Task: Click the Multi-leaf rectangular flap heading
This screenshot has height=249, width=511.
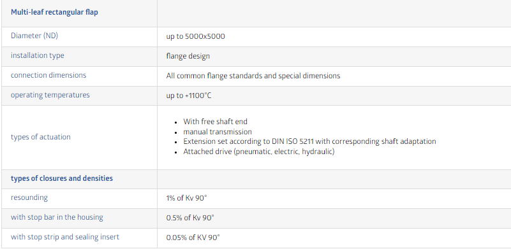Action: tap(54, 13)
